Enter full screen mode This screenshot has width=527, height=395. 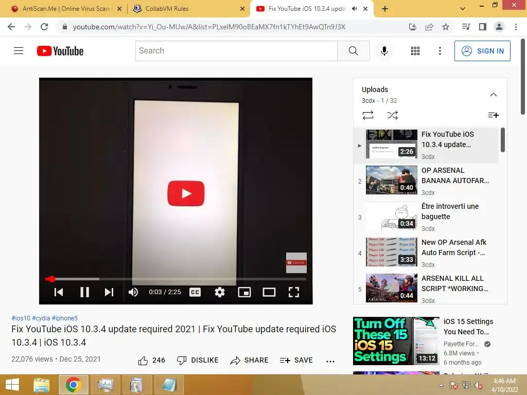point(294,292)
